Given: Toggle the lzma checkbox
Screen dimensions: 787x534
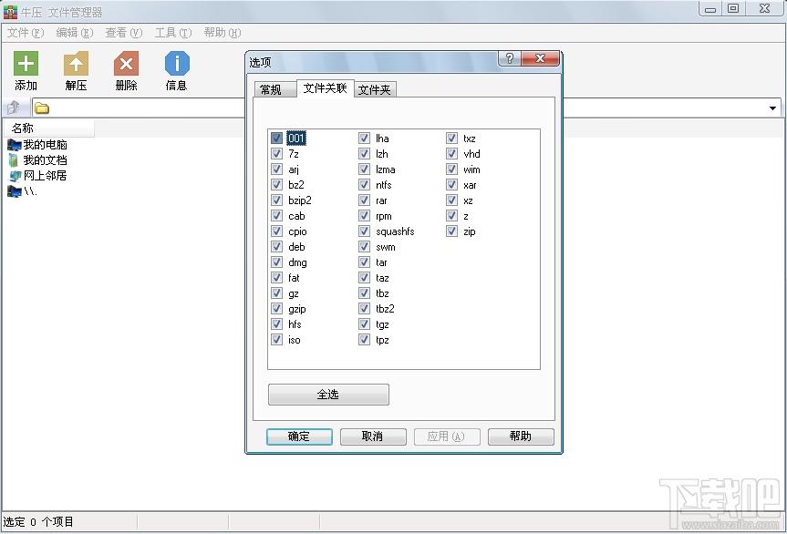Looking at the screenshot, I should [365, 169].
